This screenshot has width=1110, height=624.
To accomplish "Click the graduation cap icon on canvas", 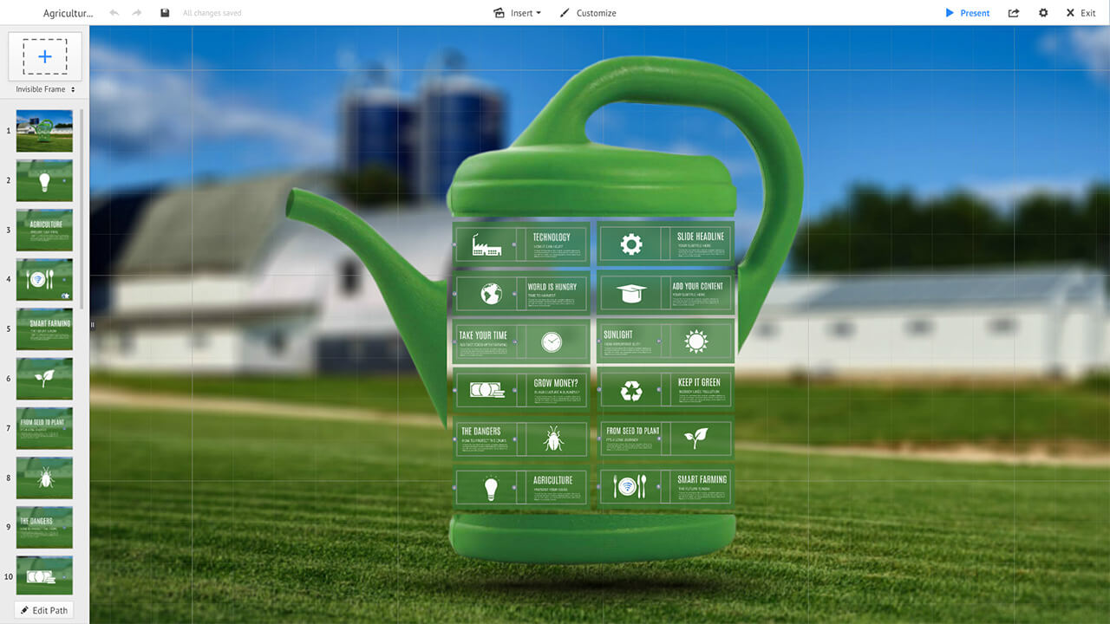I will coord(630,294).
